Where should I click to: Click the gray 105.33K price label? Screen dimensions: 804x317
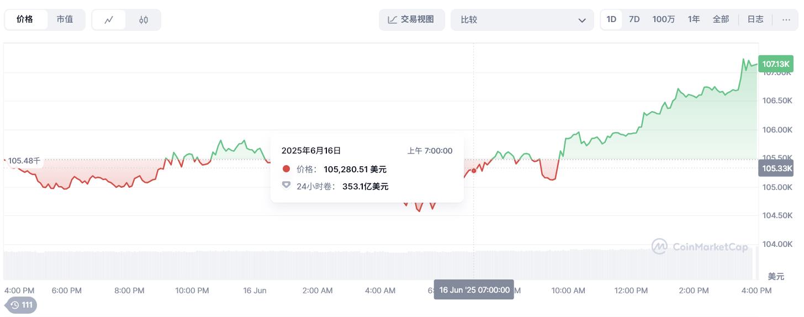[x=776, y=168]
